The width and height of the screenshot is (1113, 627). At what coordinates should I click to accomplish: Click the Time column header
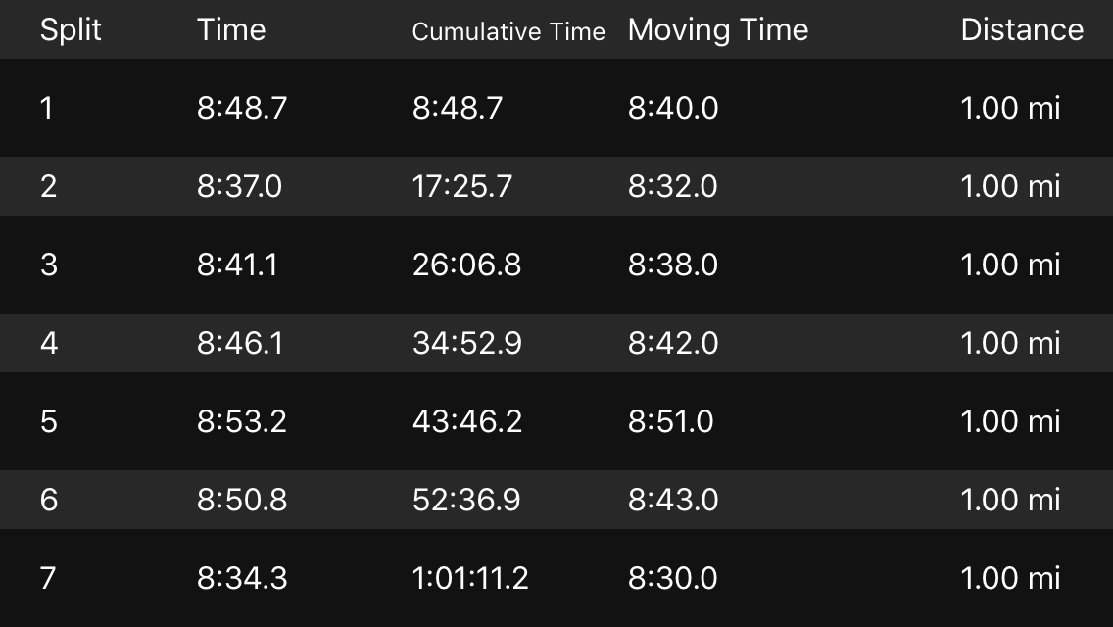pyautogui.click(x=231, y=29)
